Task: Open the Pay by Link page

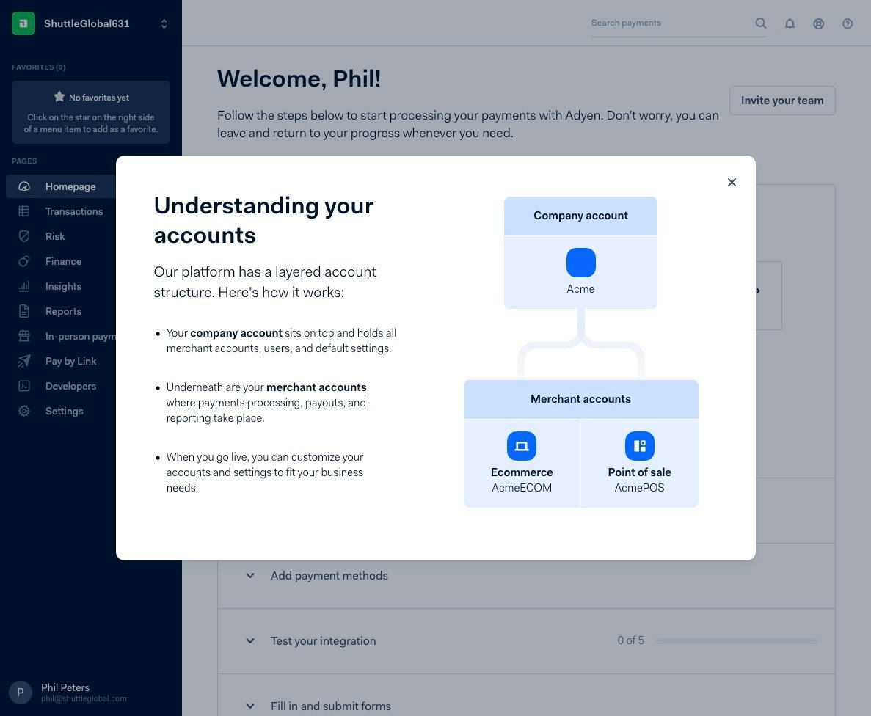Action: tap(70, 361)
